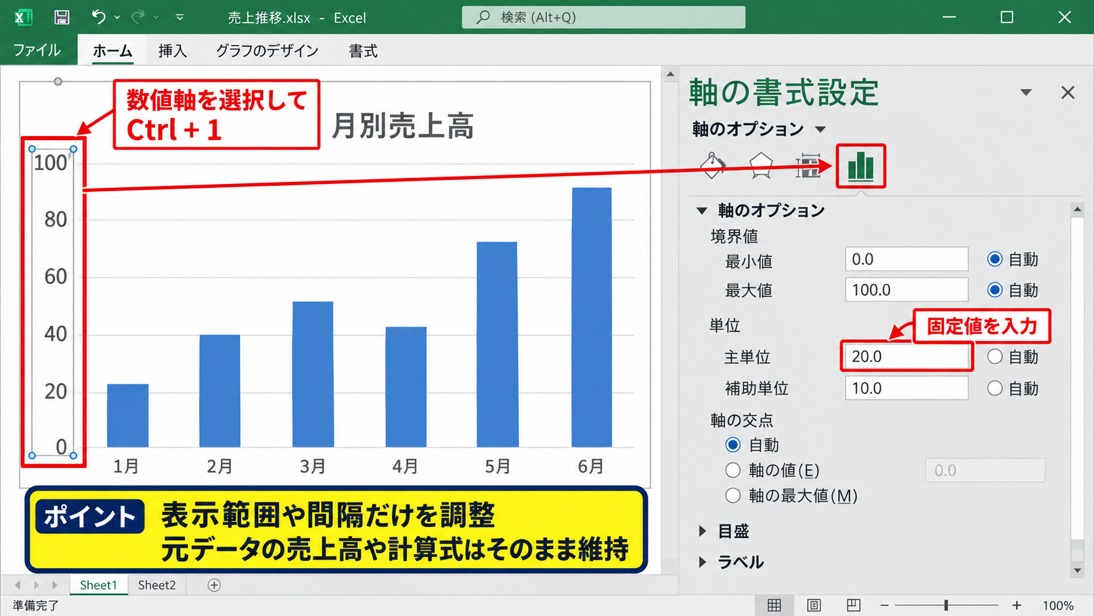Switch to the 挿入 tab
Image resolution: width=1094 pixels, height=616 pixels.
[173, 50]
